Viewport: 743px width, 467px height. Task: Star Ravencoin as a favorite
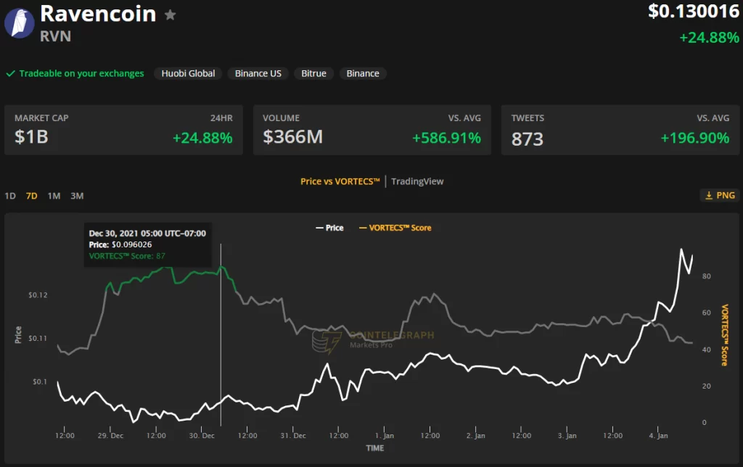(170, 15)
